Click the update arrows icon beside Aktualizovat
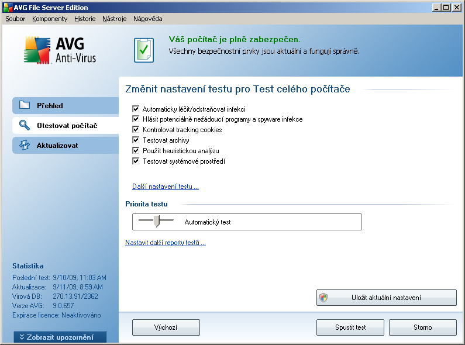 click(x=25, y=145)
